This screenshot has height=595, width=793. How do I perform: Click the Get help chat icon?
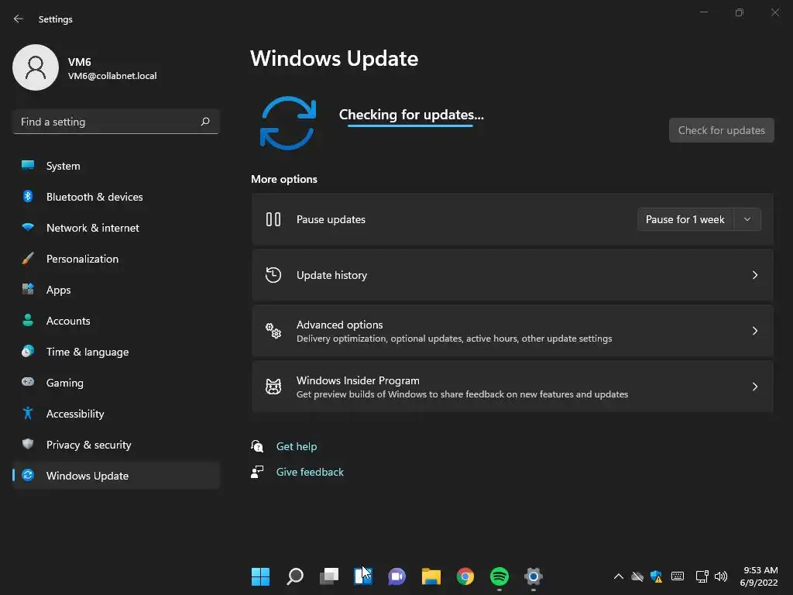tap(257, 445)
